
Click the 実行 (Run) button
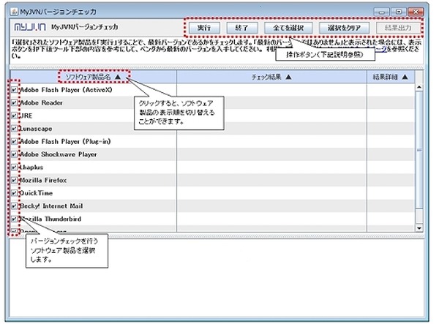click(x=206, y=28)
